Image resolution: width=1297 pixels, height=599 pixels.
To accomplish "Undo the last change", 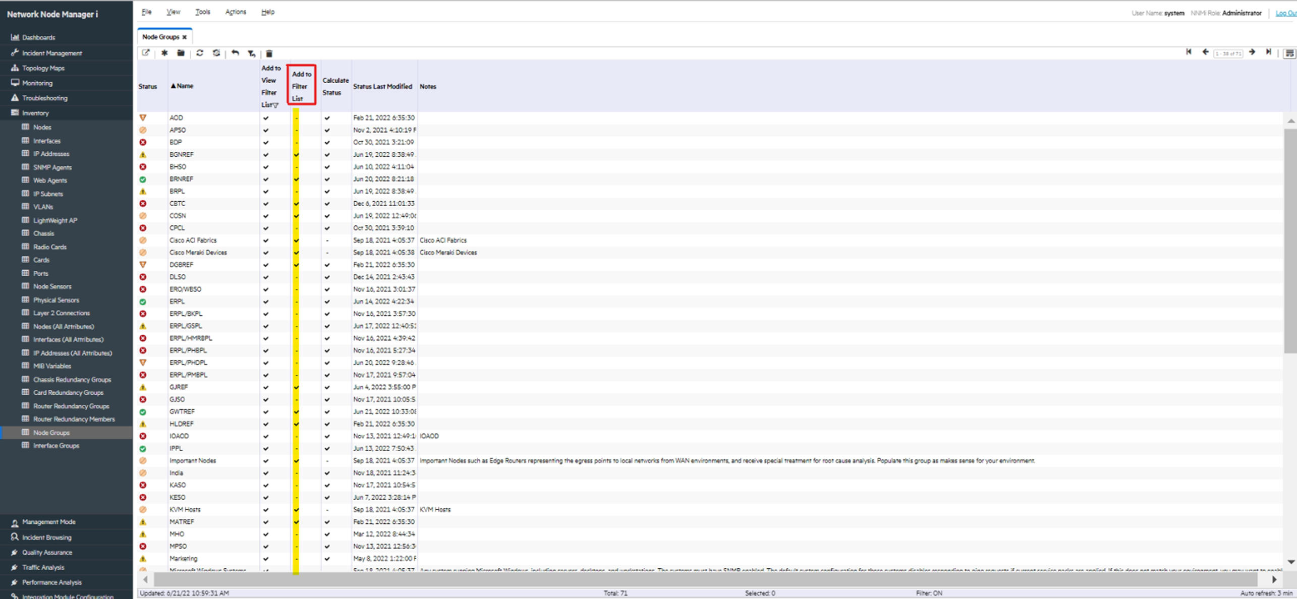I will point(235,53).
